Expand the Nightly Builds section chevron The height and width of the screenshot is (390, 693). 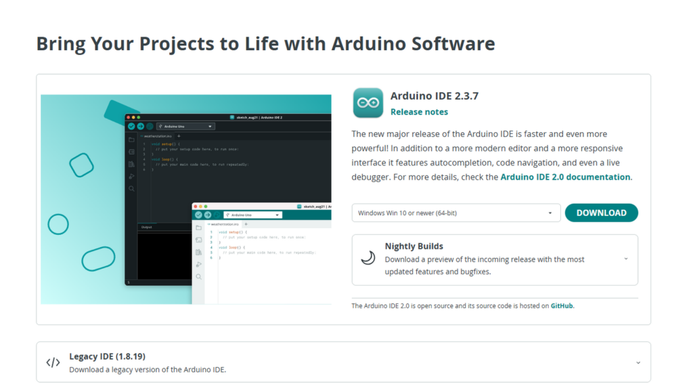point(625,259)
